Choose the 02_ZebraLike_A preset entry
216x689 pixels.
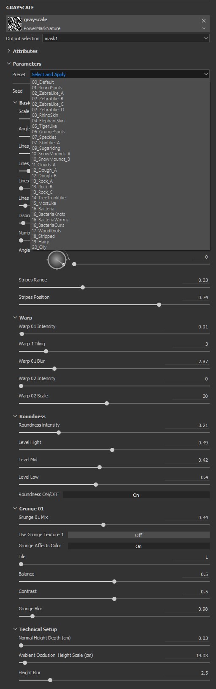48,93
